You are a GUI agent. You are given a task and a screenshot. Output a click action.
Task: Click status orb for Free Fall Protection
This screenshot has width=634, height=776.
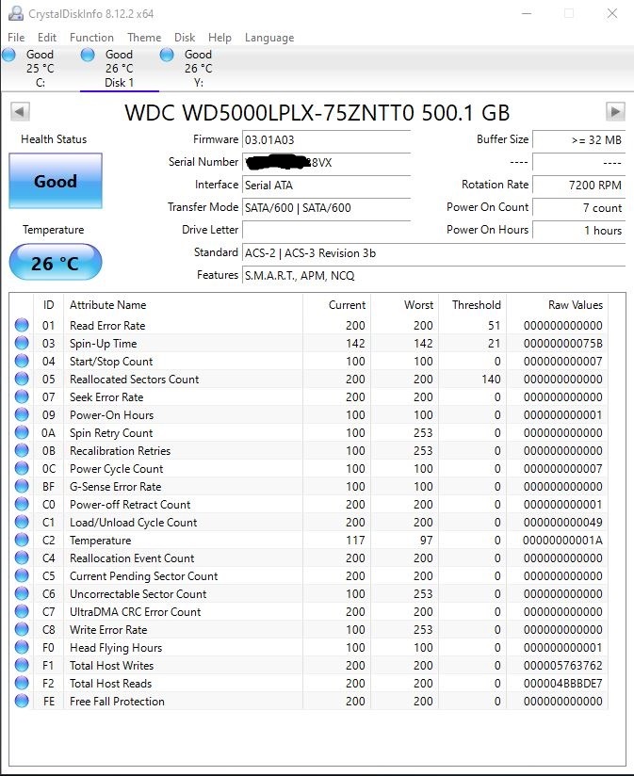tap(22, 702)
